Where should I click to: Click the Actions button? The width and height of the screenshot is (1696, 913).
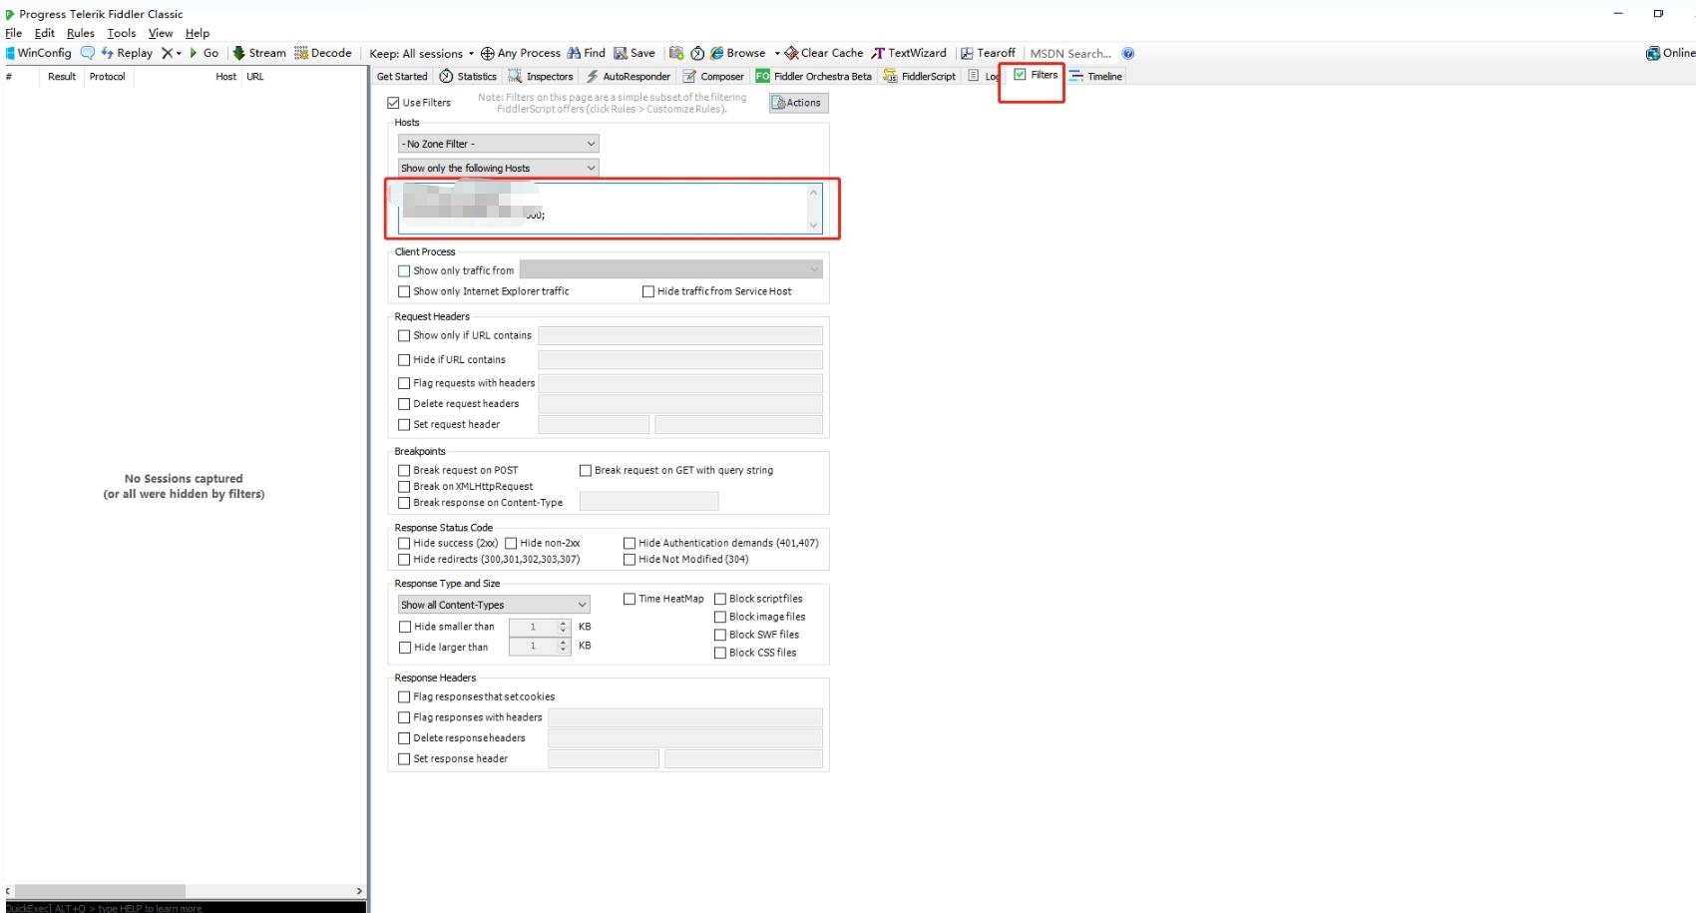(x=798, y=103)
